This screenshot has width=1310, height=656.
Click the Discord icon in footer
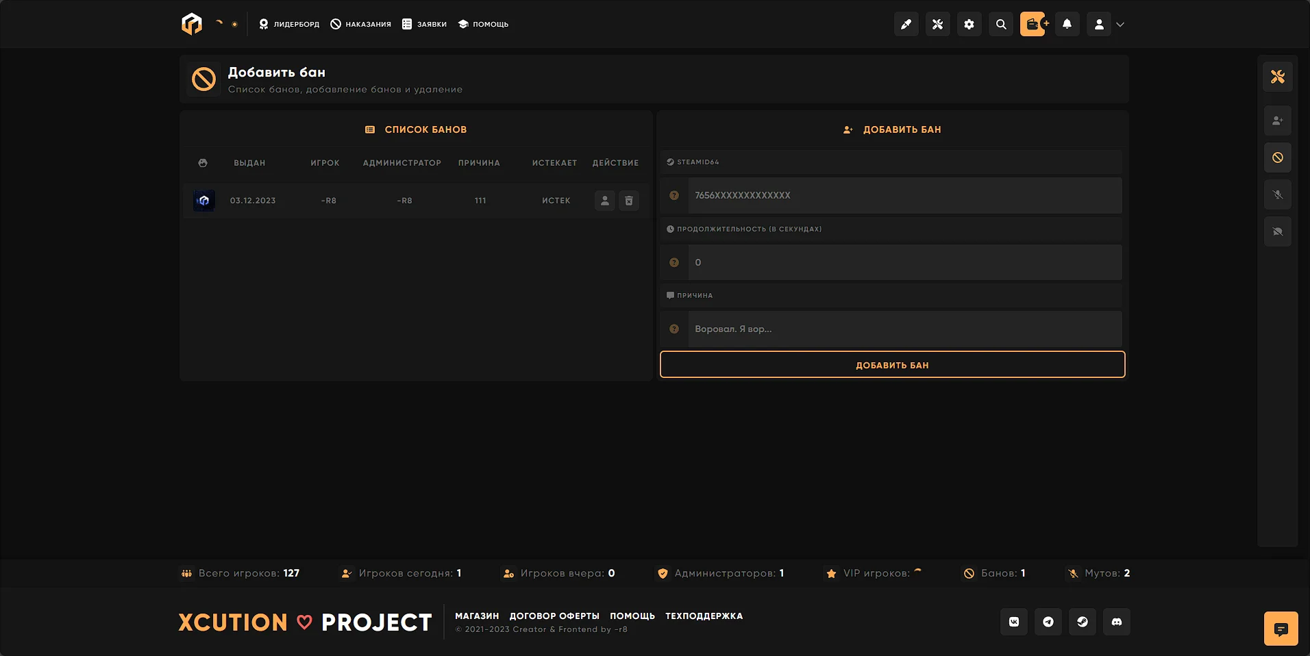coord(1116,622)
